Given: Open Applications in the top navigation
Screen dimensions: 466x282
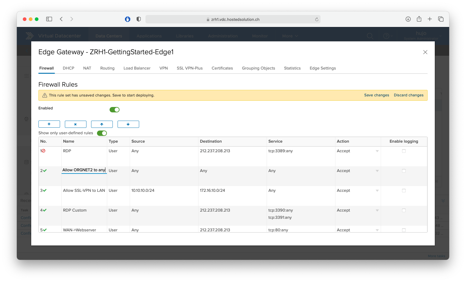Looking at the screenshot, I should pos(149,36).
